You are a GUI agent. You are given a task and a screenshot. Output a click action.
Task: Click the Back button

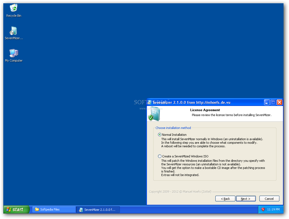pyautogui.click(x=225, y=199)
